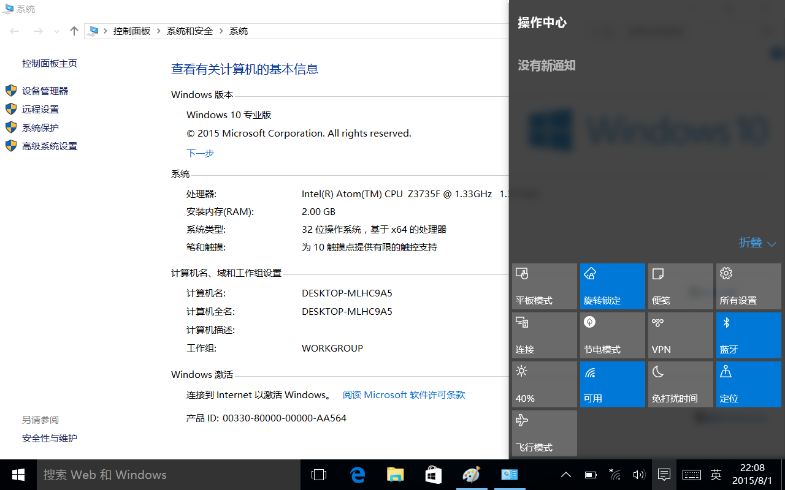Screen dimensions: 785x490
Task: Expand chevron after 控制面板 breadcrumb
Action: 159,31
